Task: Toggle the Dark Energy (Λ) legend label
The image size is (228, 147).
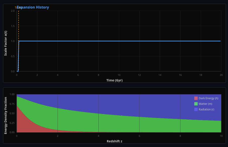Action: (208, 98)
